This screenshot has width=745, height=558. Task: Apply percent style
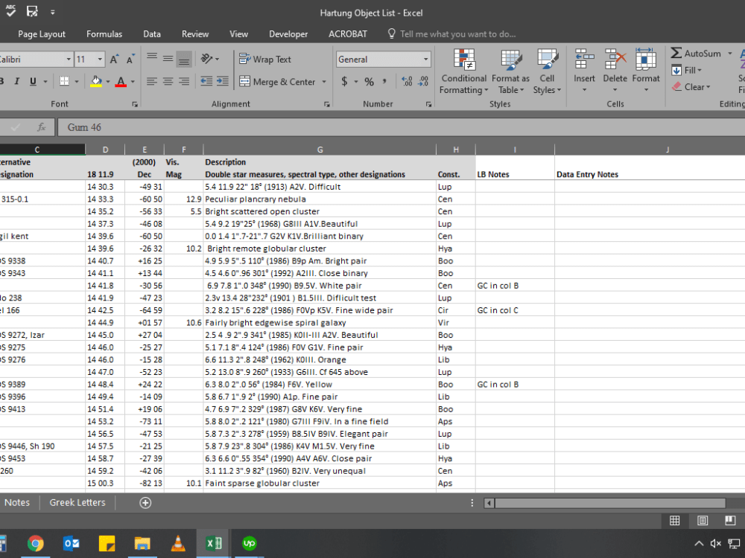click(370, 82)
